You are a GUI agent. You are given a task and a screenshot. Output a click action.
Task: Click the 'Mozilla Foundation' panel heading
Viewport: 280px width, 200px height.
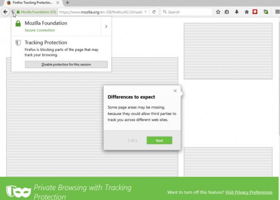[x=46, y=23]
